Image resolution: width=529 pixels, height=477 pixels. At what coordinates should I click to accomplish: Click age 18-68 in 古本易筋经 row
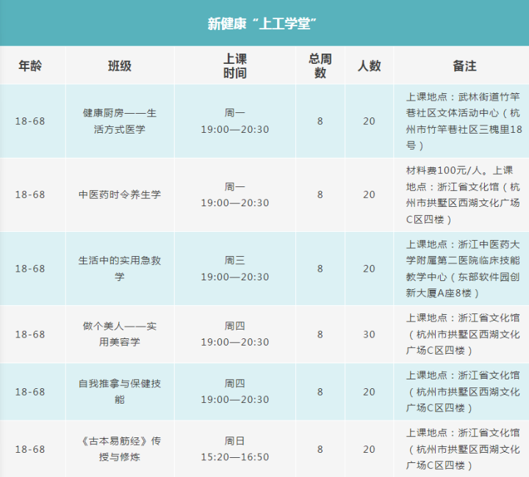point(30,449)
